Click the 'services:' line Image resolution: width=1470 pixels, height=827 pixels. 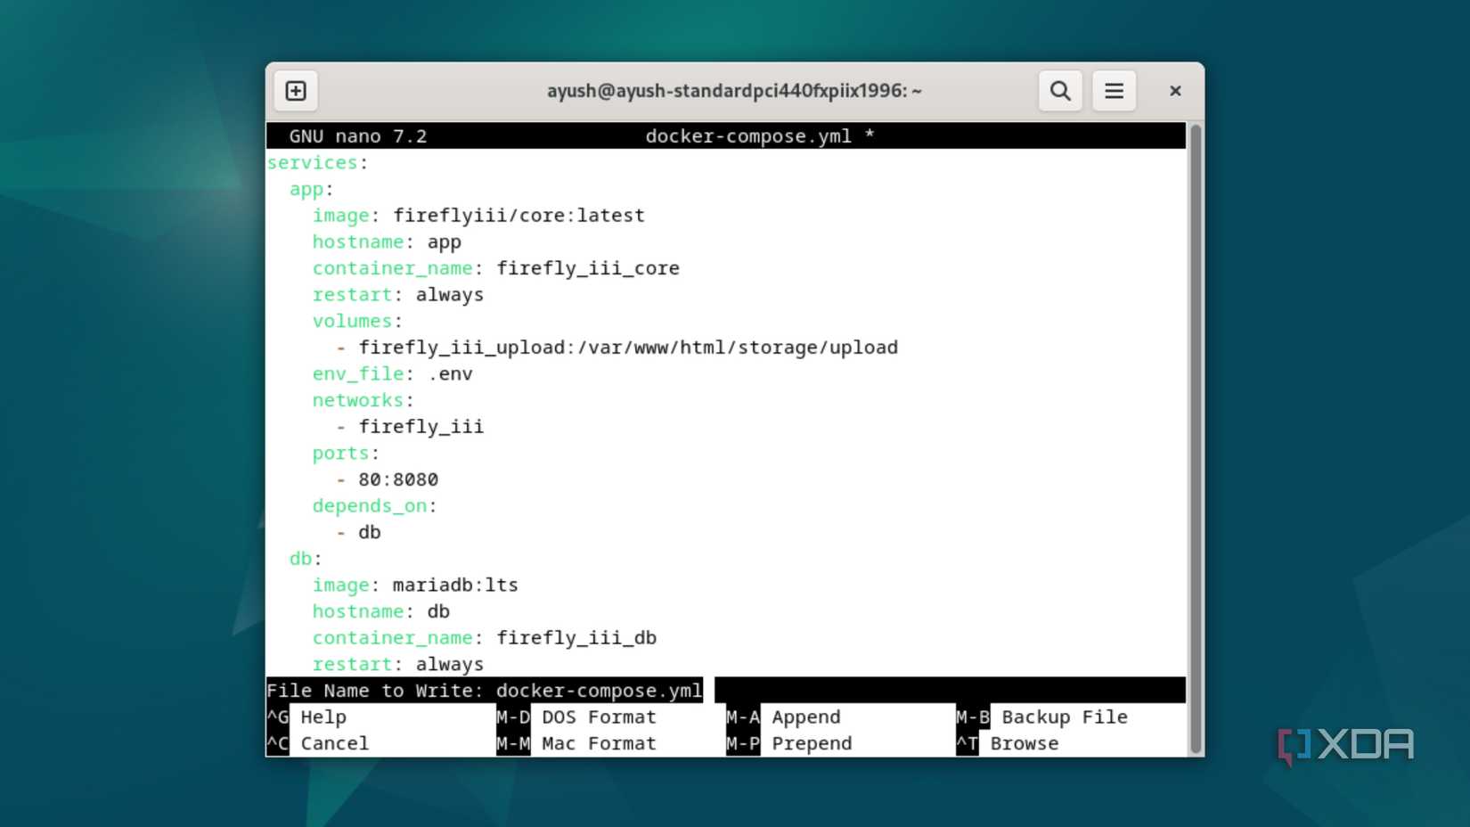tap(318, 163)
